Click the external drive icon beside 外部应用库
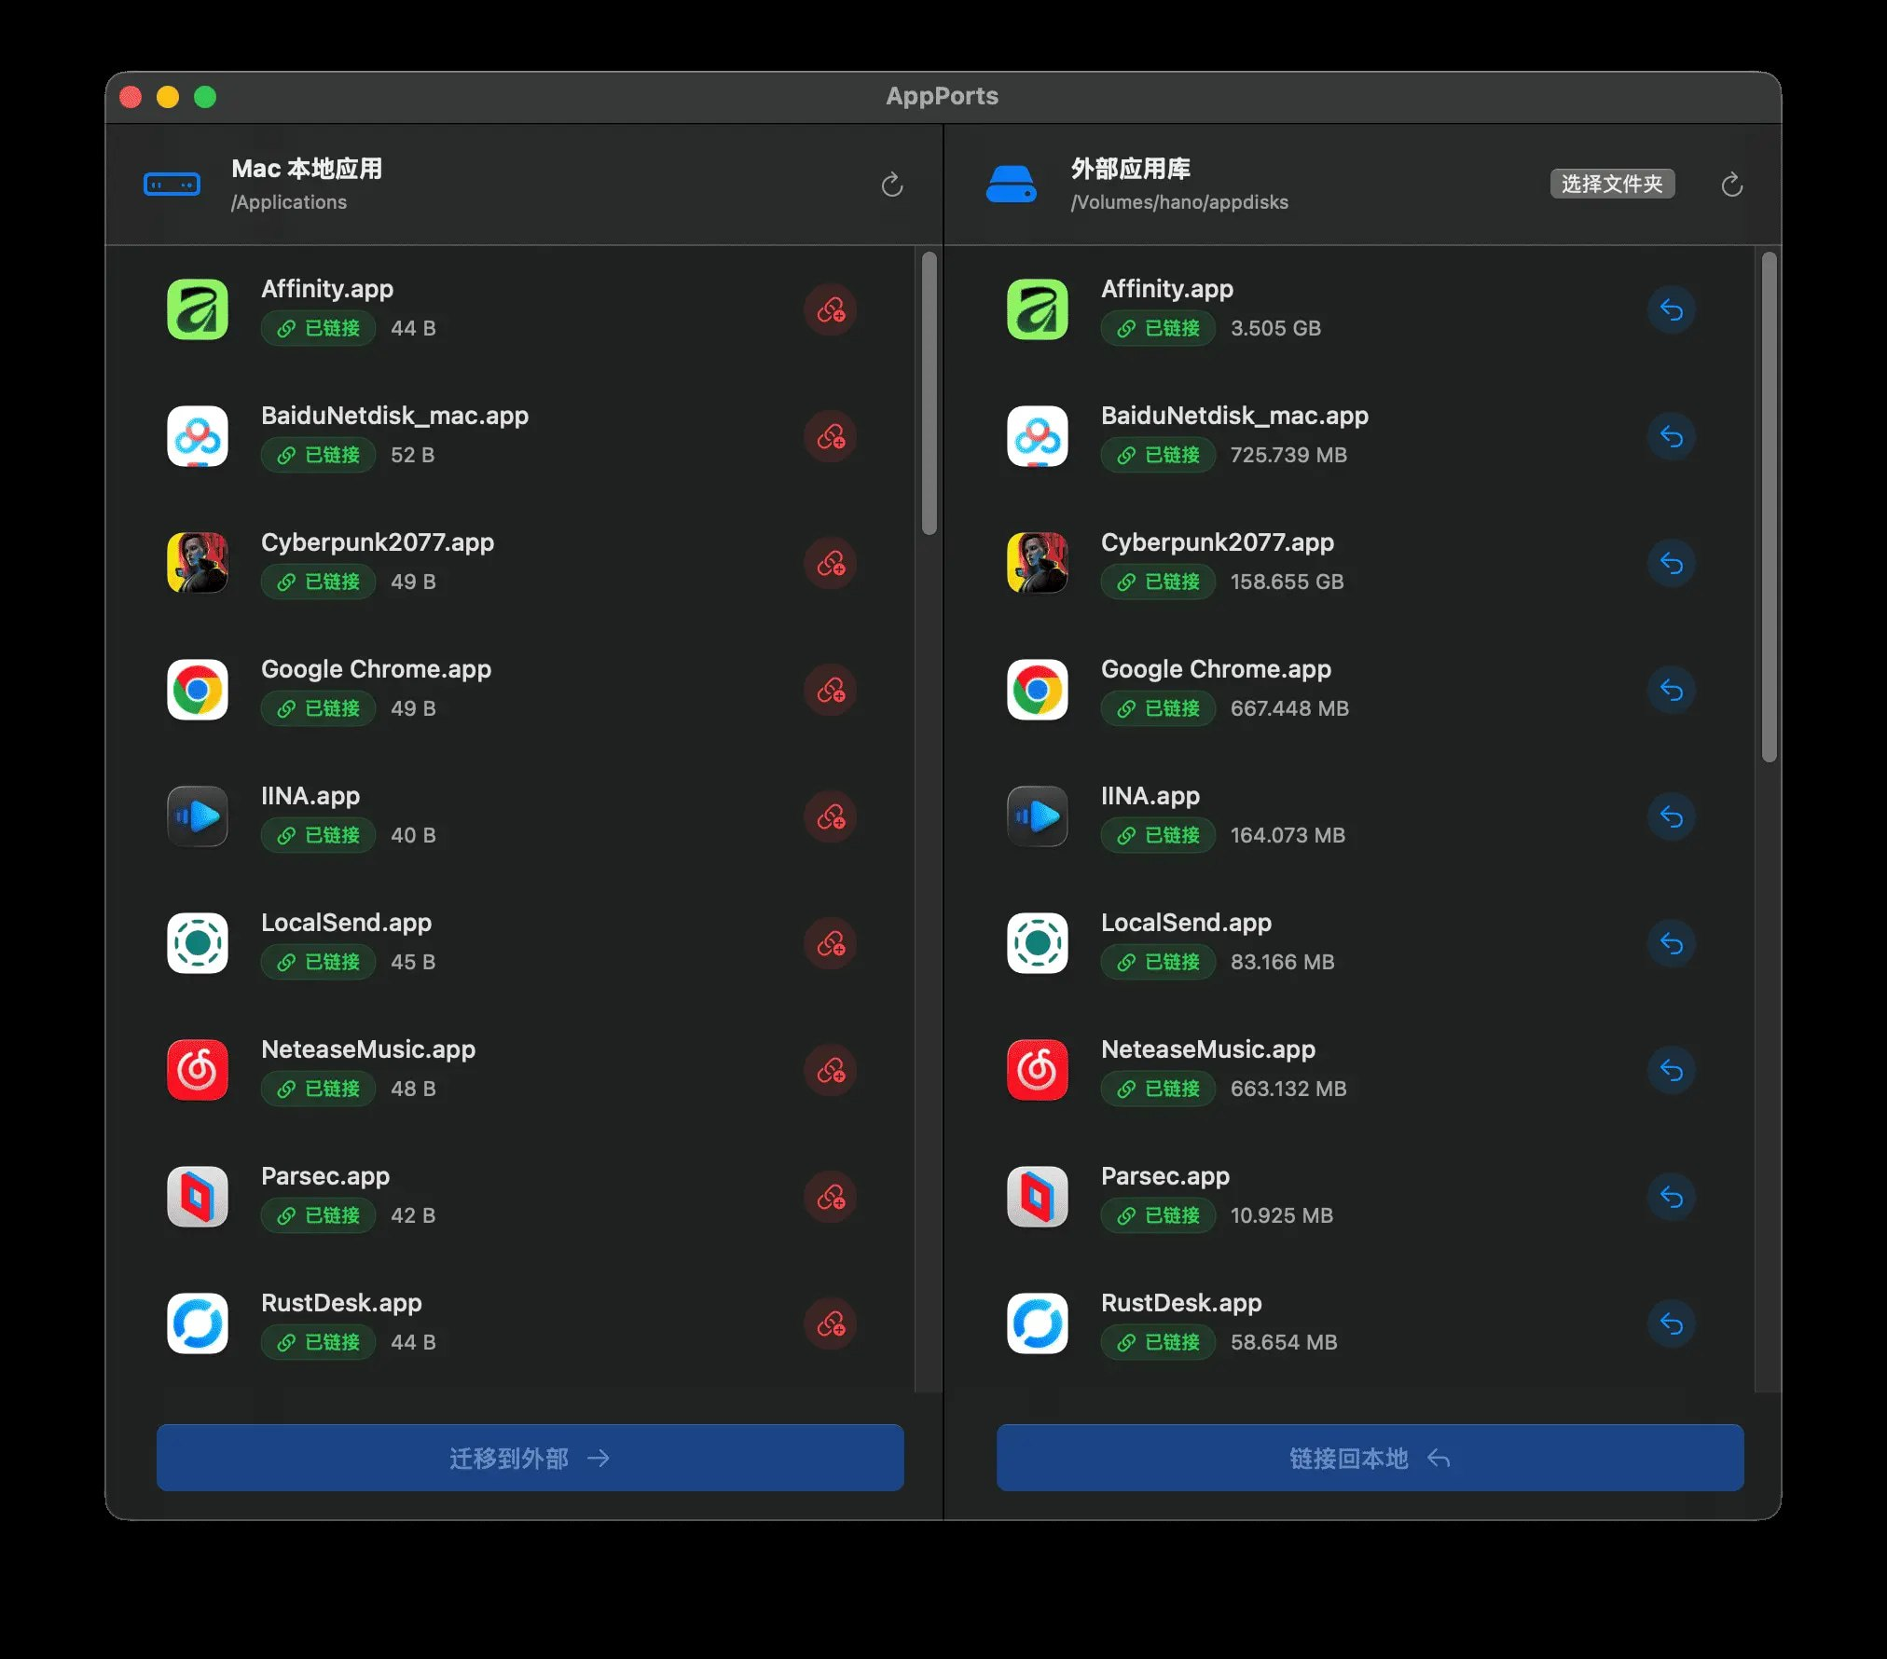The width and height of the screenshot is (1887, 1659). pos(1012,184)
